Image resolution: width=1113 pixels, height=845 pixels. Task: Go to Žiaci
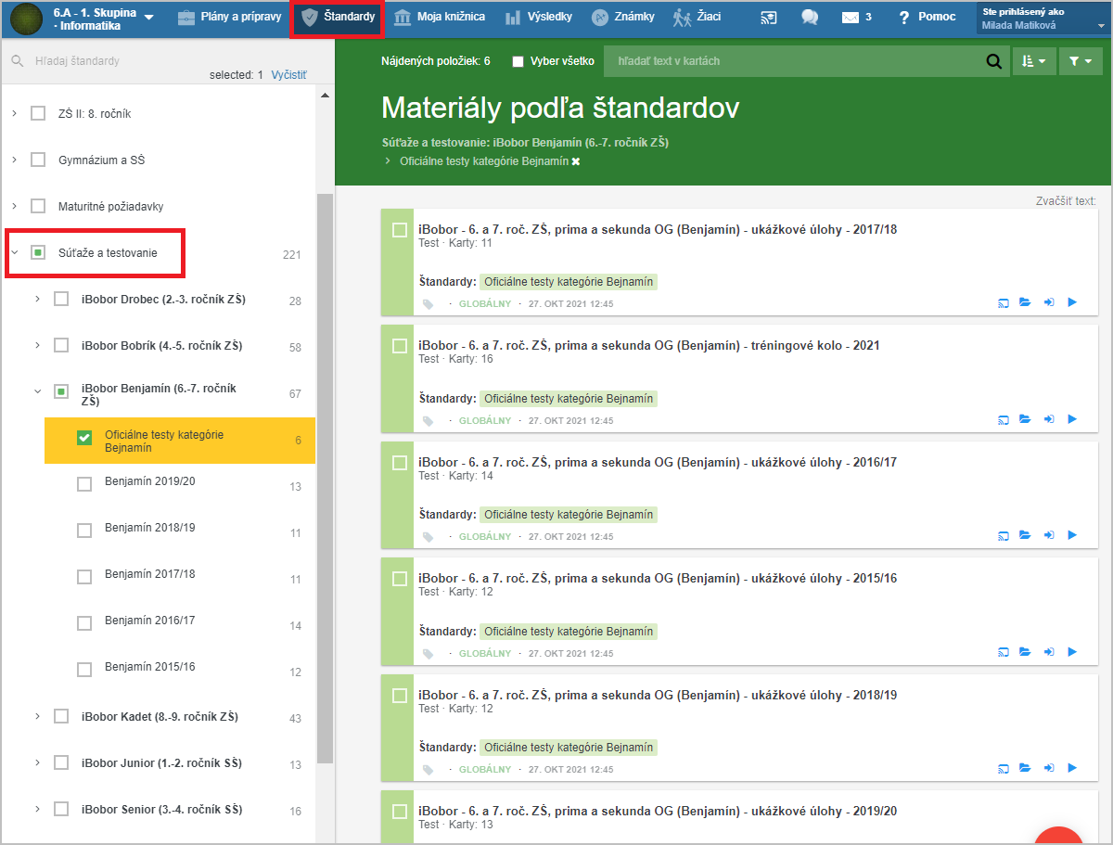(697, 18)
